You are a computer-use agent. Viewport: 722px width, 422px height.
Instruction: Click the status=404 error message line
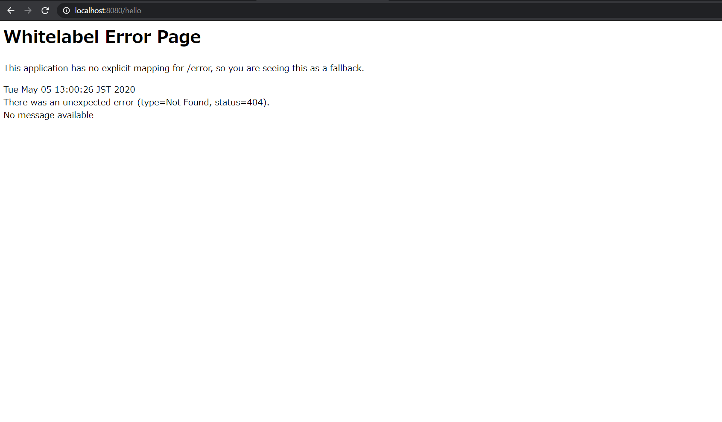[x=136, y=102]
